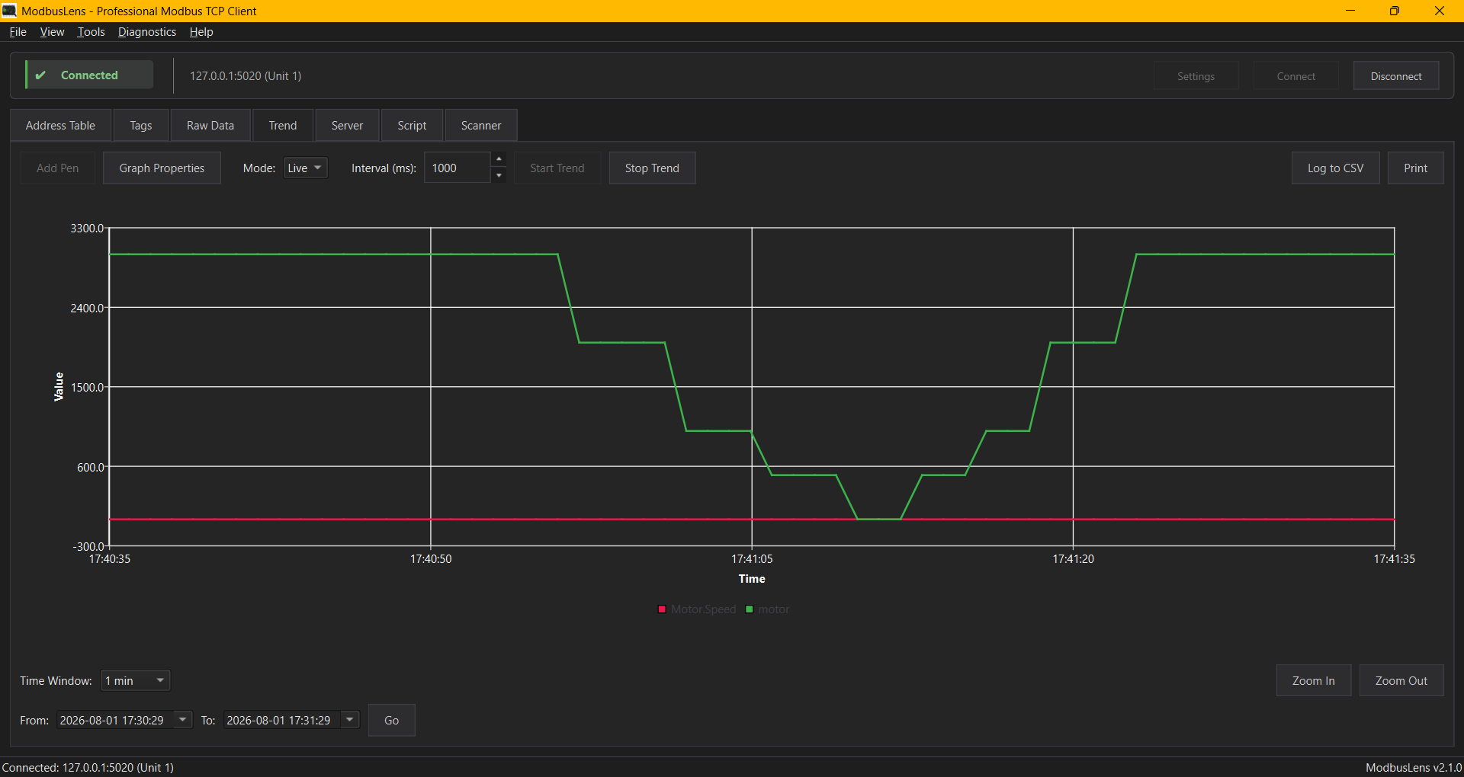Open the File menu
The width and height of the screenshot is (1464, 777).
[x=18, y=32]
